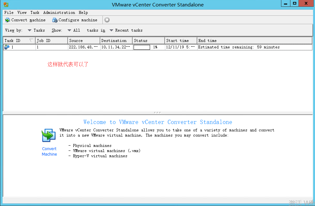Click the pane splitter grip dots
Image resolution: width=315 pixels, height=206 pixels.
point(157,113)
